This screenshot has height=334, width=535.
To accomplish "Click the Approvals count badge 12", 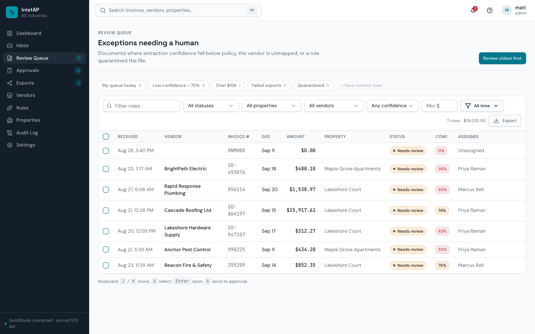I will 78,71.
